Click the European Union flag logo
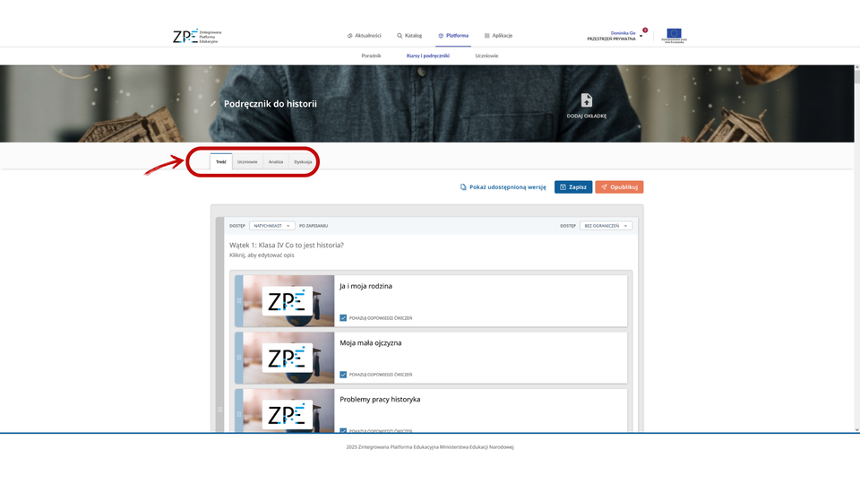Screen dimensions: 860x484 point(673,35)
